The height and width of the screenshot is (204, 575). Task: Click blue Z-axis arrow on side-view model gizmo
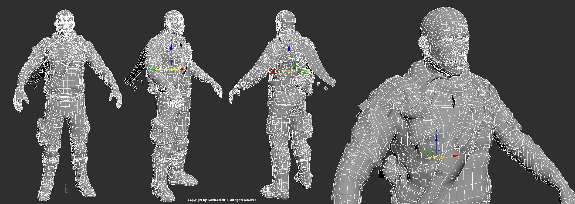point(171,47)
